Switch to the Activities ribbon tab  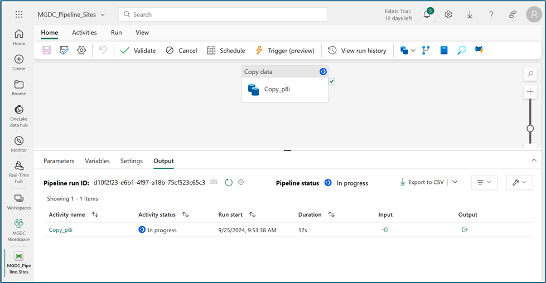[x=84, y=32]
